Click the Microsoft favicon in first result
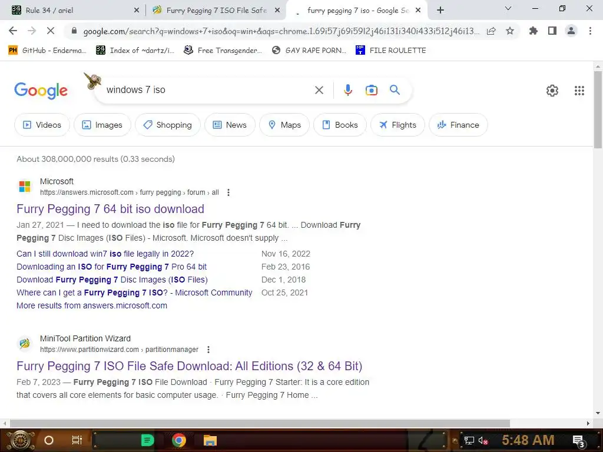603x452 pixels. [x=25, y=187]
